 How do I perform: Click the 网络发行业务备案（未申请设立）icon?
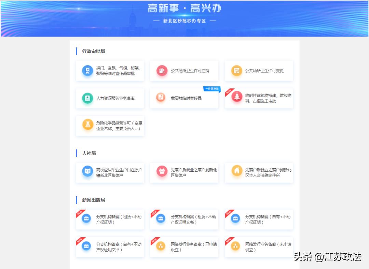pyautogui.click(x=235, y=246)
